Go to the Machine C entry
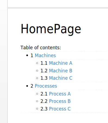Viewport: 108px width, 123px height. tap(61, 78)
